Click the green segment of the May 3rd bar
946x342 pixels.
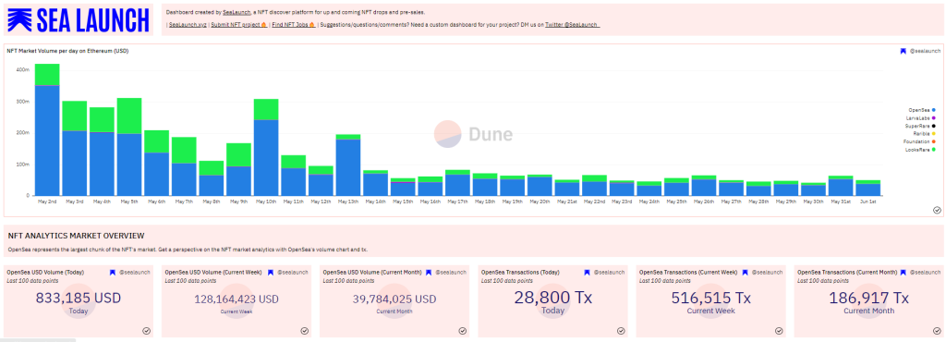pyautogui.click(x=74, y=116)
